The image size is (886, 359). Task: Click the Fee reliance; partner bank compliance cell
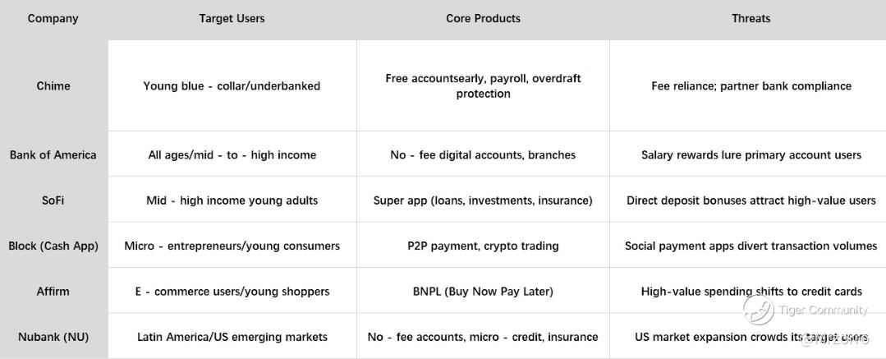751,86
